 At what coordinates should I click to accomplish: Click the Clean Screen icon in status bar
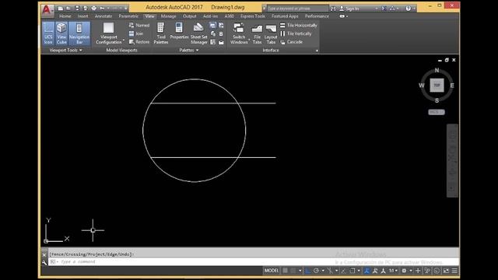coord(446,271)
